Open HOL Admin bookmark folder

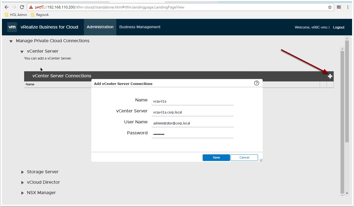click(x=16, y=15)
